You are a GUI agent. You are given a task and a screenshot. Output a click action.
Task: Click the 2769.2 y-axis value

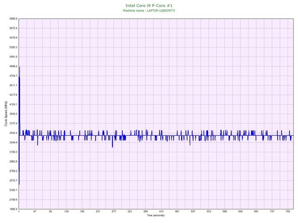(13, 171)
